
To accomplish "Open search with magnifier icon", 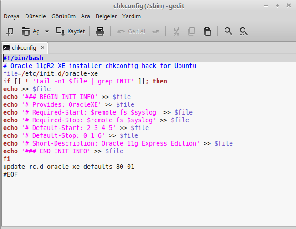I will click(228, 31).
